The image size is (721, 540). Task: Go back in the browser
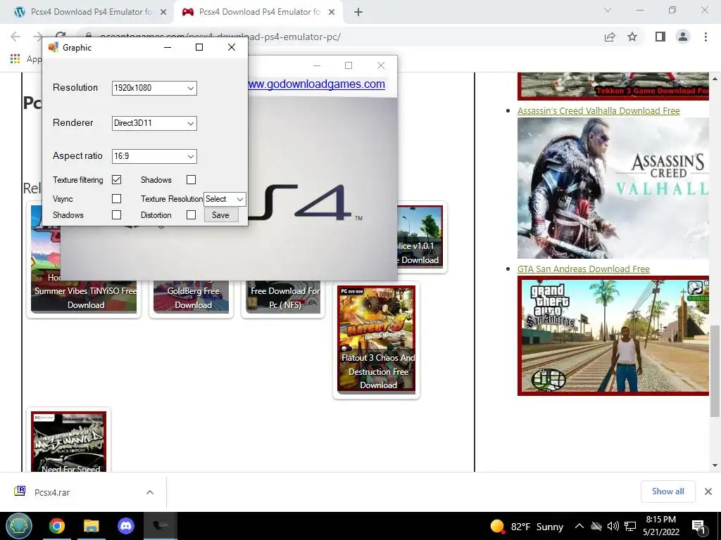pos(15,37)
